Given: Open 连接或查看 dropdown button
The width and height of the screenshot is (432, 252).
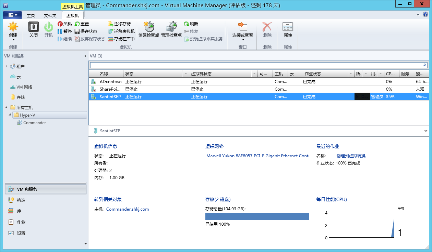Looking at the screenshot, I should [242, 31].
